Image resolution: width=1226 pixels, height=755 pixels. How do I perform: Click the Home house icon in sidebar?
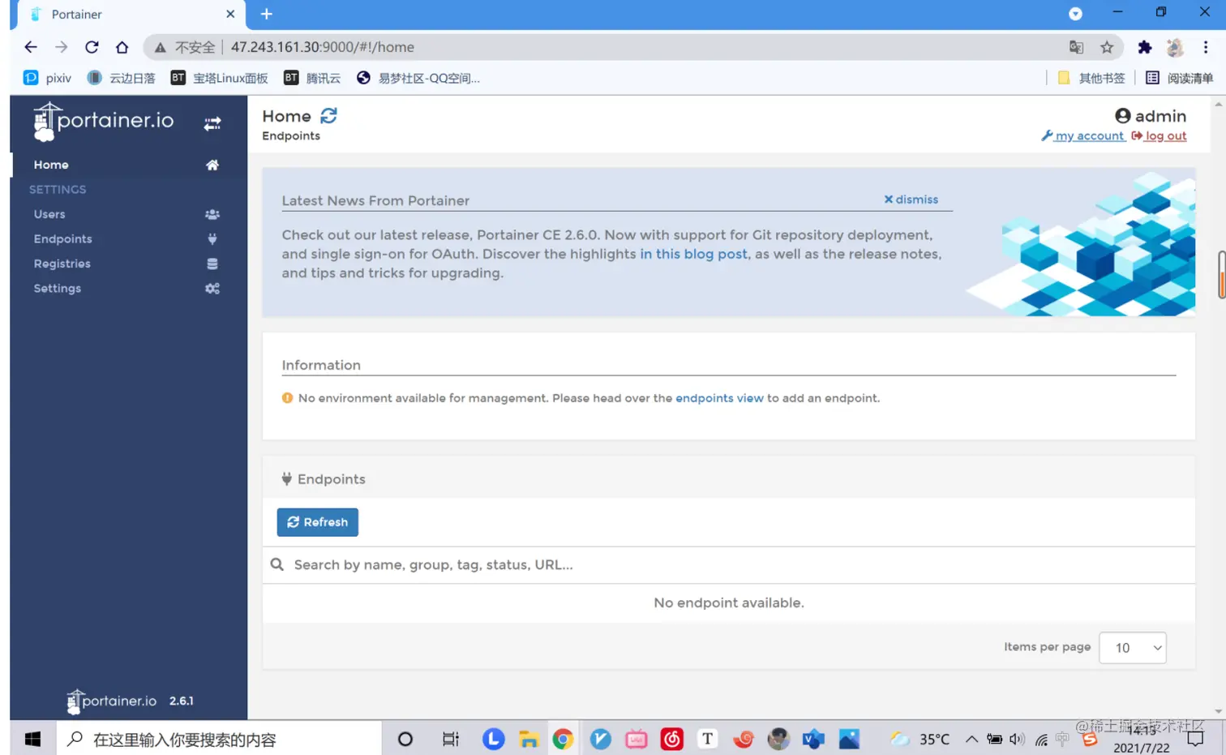pyautogui.click(x=212, y=165)
